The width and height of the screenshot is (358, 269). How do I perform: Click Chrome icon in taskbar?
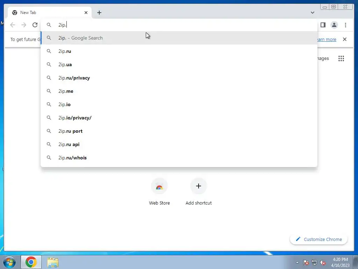pyautogui.click(x=31, y=262)
